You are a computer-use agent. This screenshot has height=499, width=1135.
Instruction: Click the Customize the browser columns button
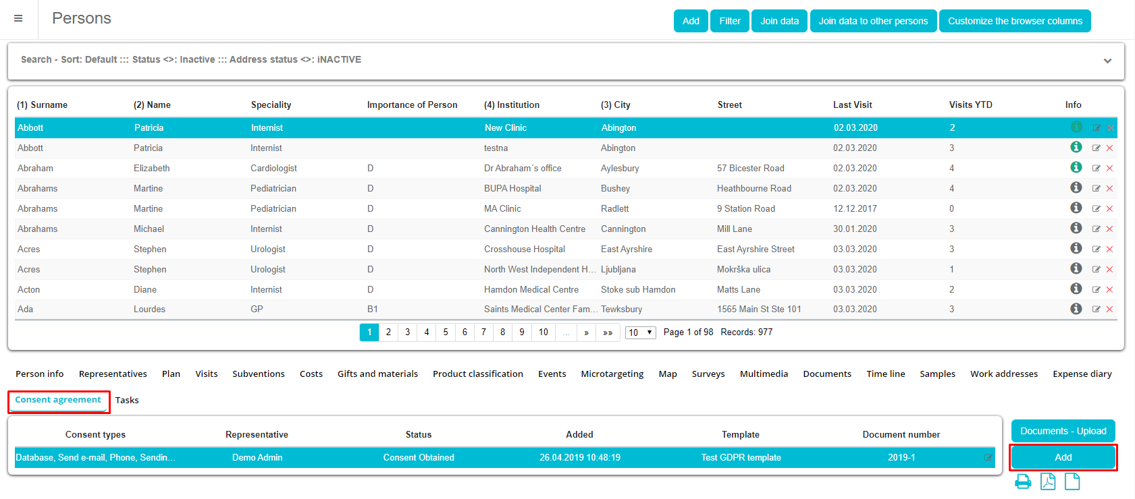(1014, 21)
